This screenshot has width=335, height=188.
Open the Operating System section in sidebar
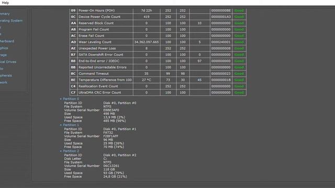(x=11, y=21)
